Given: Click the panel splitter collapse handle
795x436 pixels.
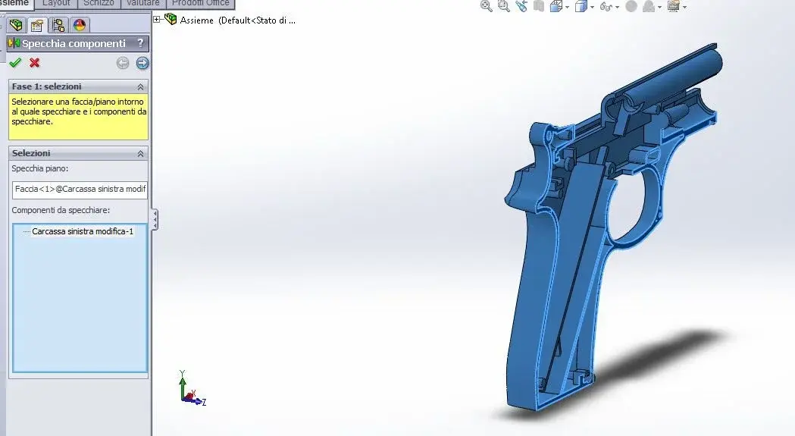Looking at the screenshot, I should [x=155, y=219].
